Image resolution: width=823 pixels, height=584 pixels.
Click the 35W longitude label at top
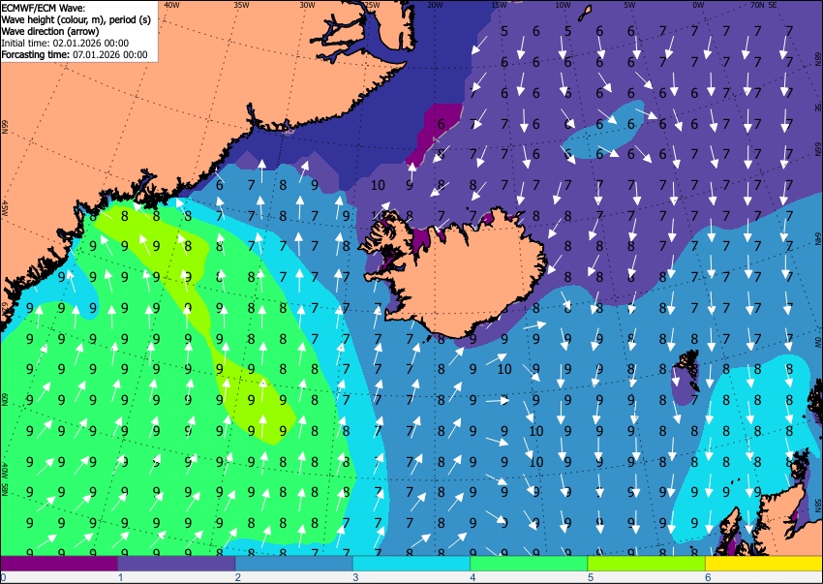(x=241, y=5)
